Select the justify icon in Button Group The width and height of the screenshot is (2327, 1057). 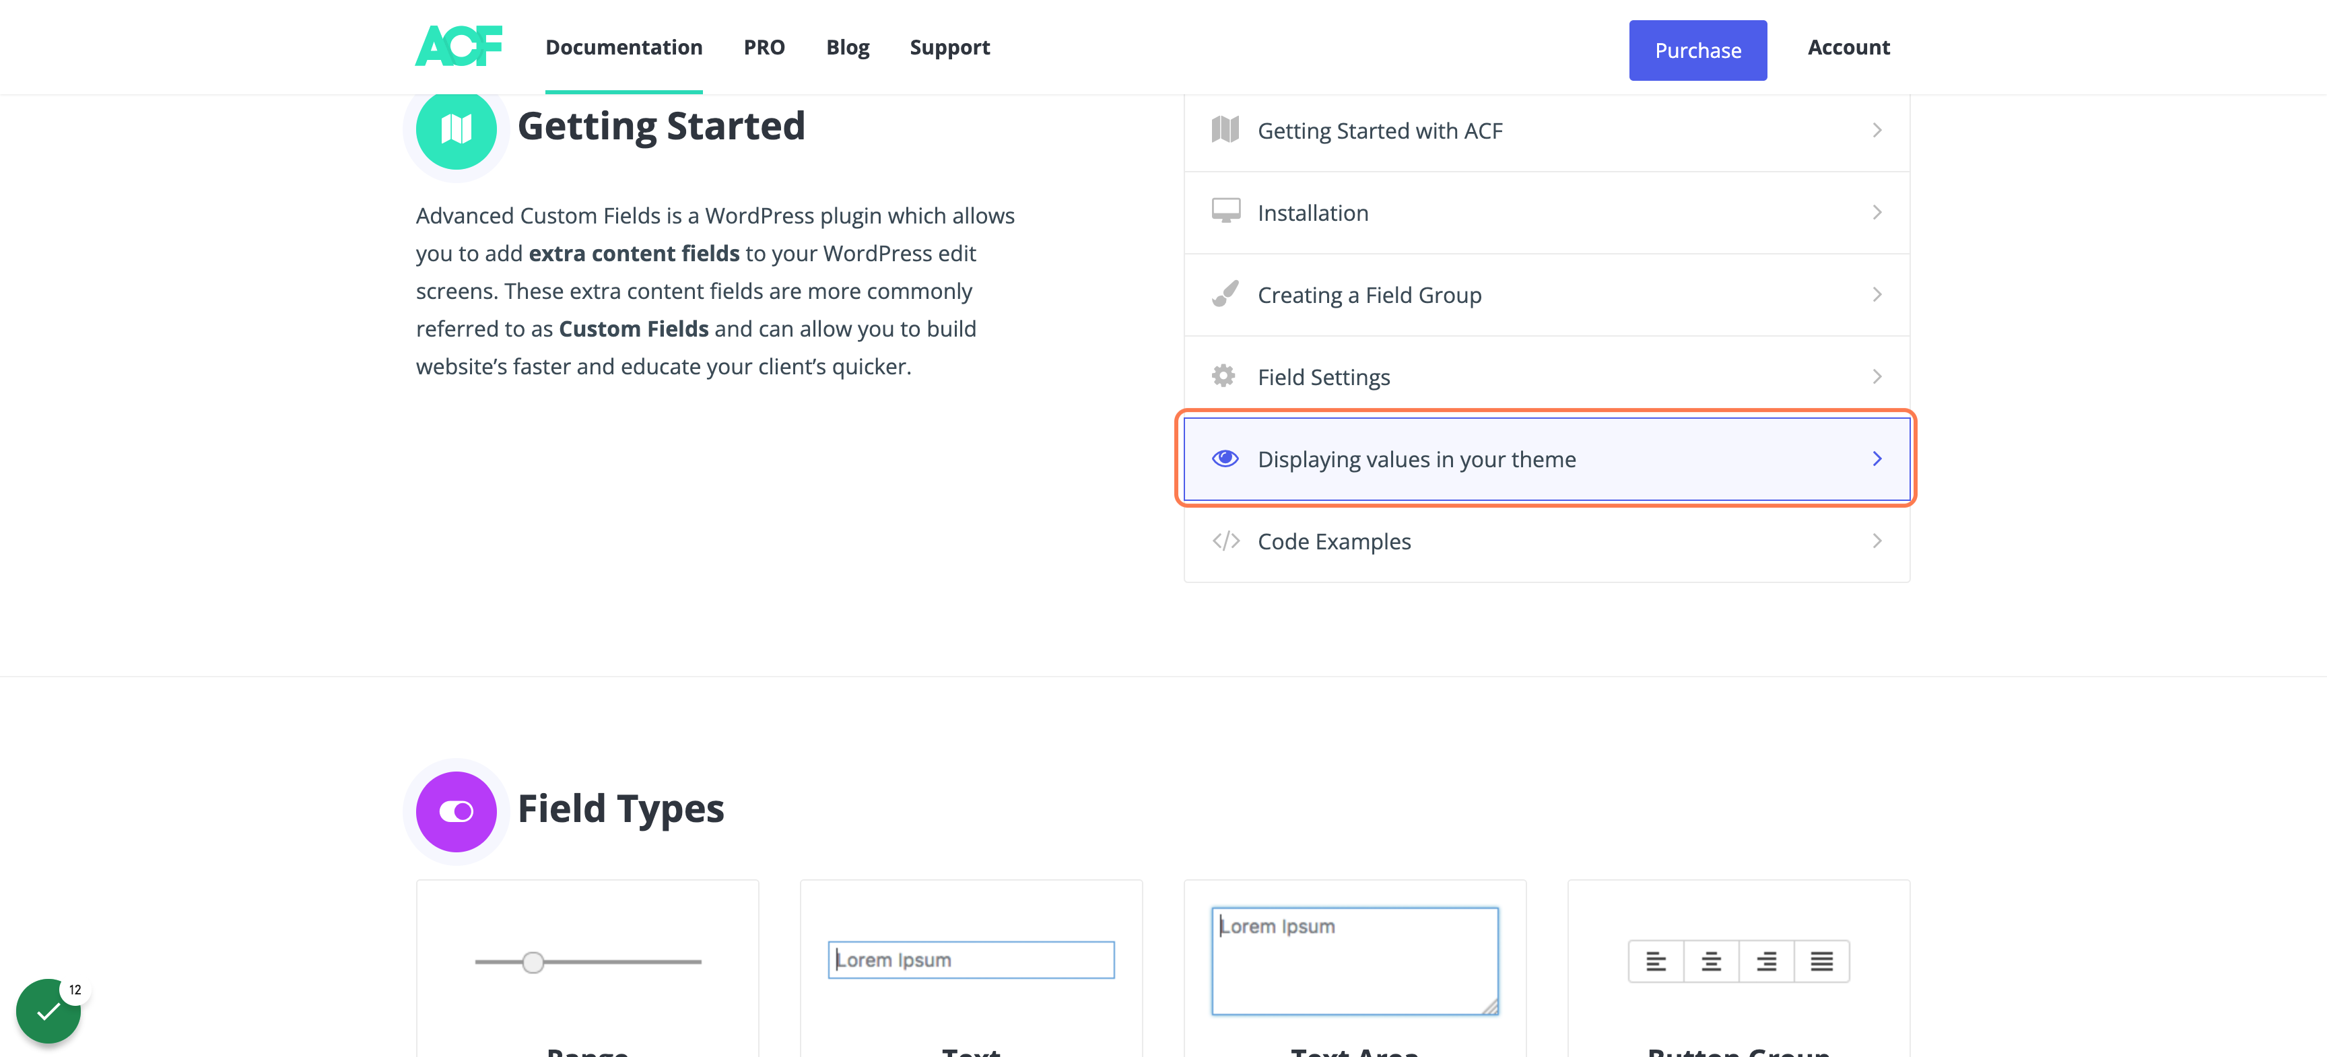click(1821, 961)
